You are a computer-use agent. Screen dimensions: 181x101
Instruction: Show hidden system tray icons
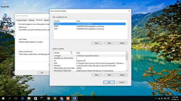pos(156,98)
